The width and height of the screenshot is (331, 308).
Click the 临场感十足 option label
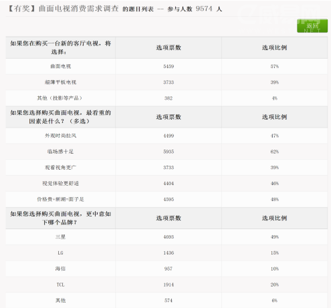coord(60,152)
